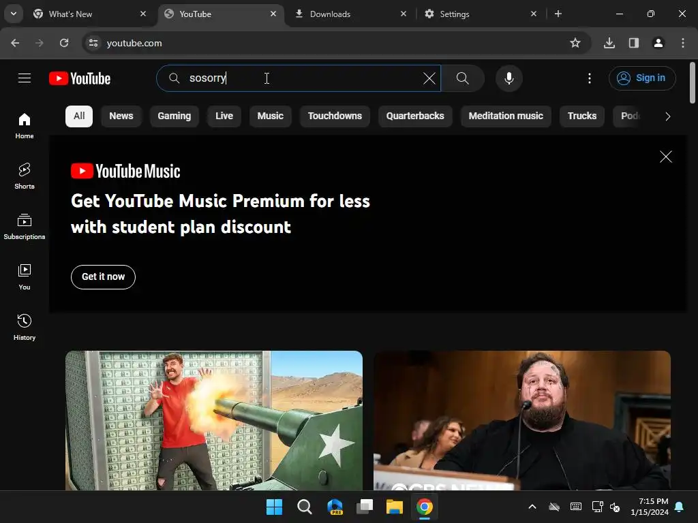
Task: Open taskbar Search
Action: (x=305, y=507)
